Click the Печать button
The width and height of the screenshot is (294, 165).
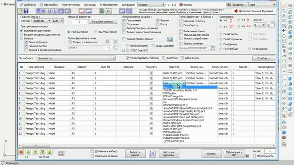point(211,154)
